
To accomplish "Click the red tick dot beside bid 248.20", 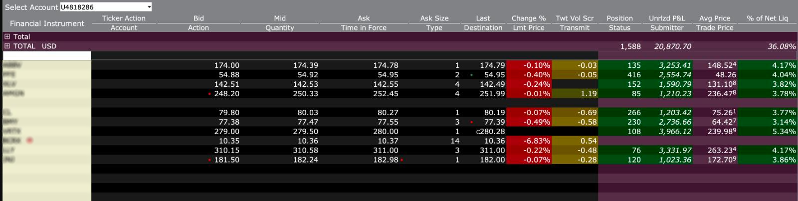I will [209, 94].
